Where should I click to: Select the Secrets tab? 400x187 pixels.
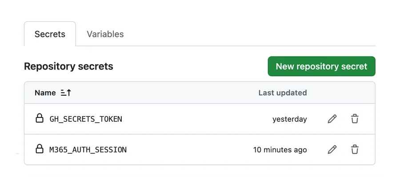click(x=50, y=34)
